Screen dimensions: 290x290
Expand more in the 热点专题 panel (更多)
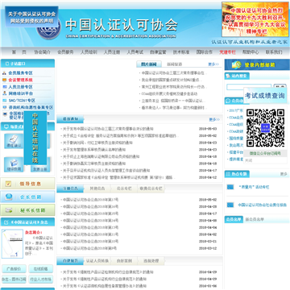click(284, 174)
